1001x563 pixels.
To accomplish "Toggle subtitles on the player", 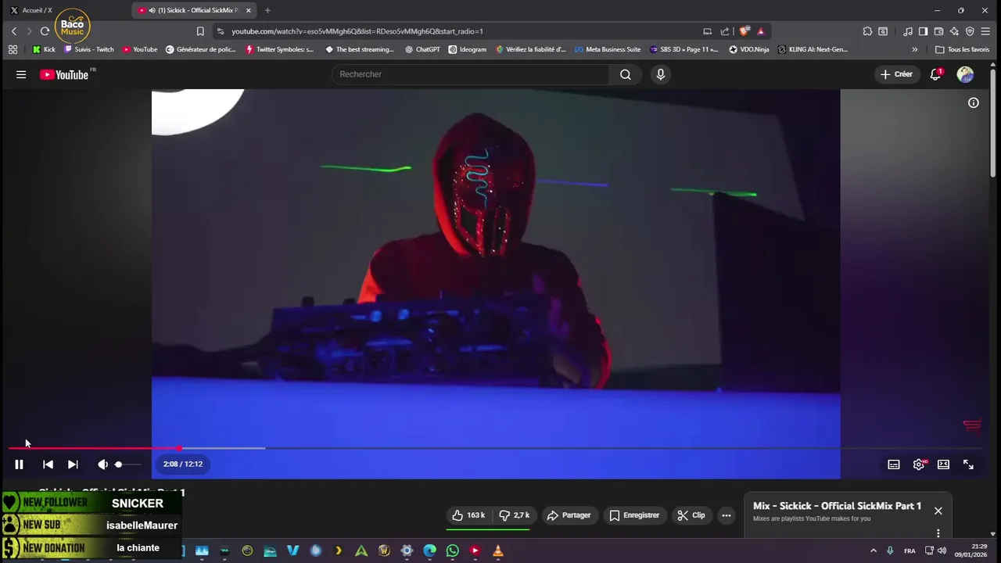I will click(x=894, y=464).
